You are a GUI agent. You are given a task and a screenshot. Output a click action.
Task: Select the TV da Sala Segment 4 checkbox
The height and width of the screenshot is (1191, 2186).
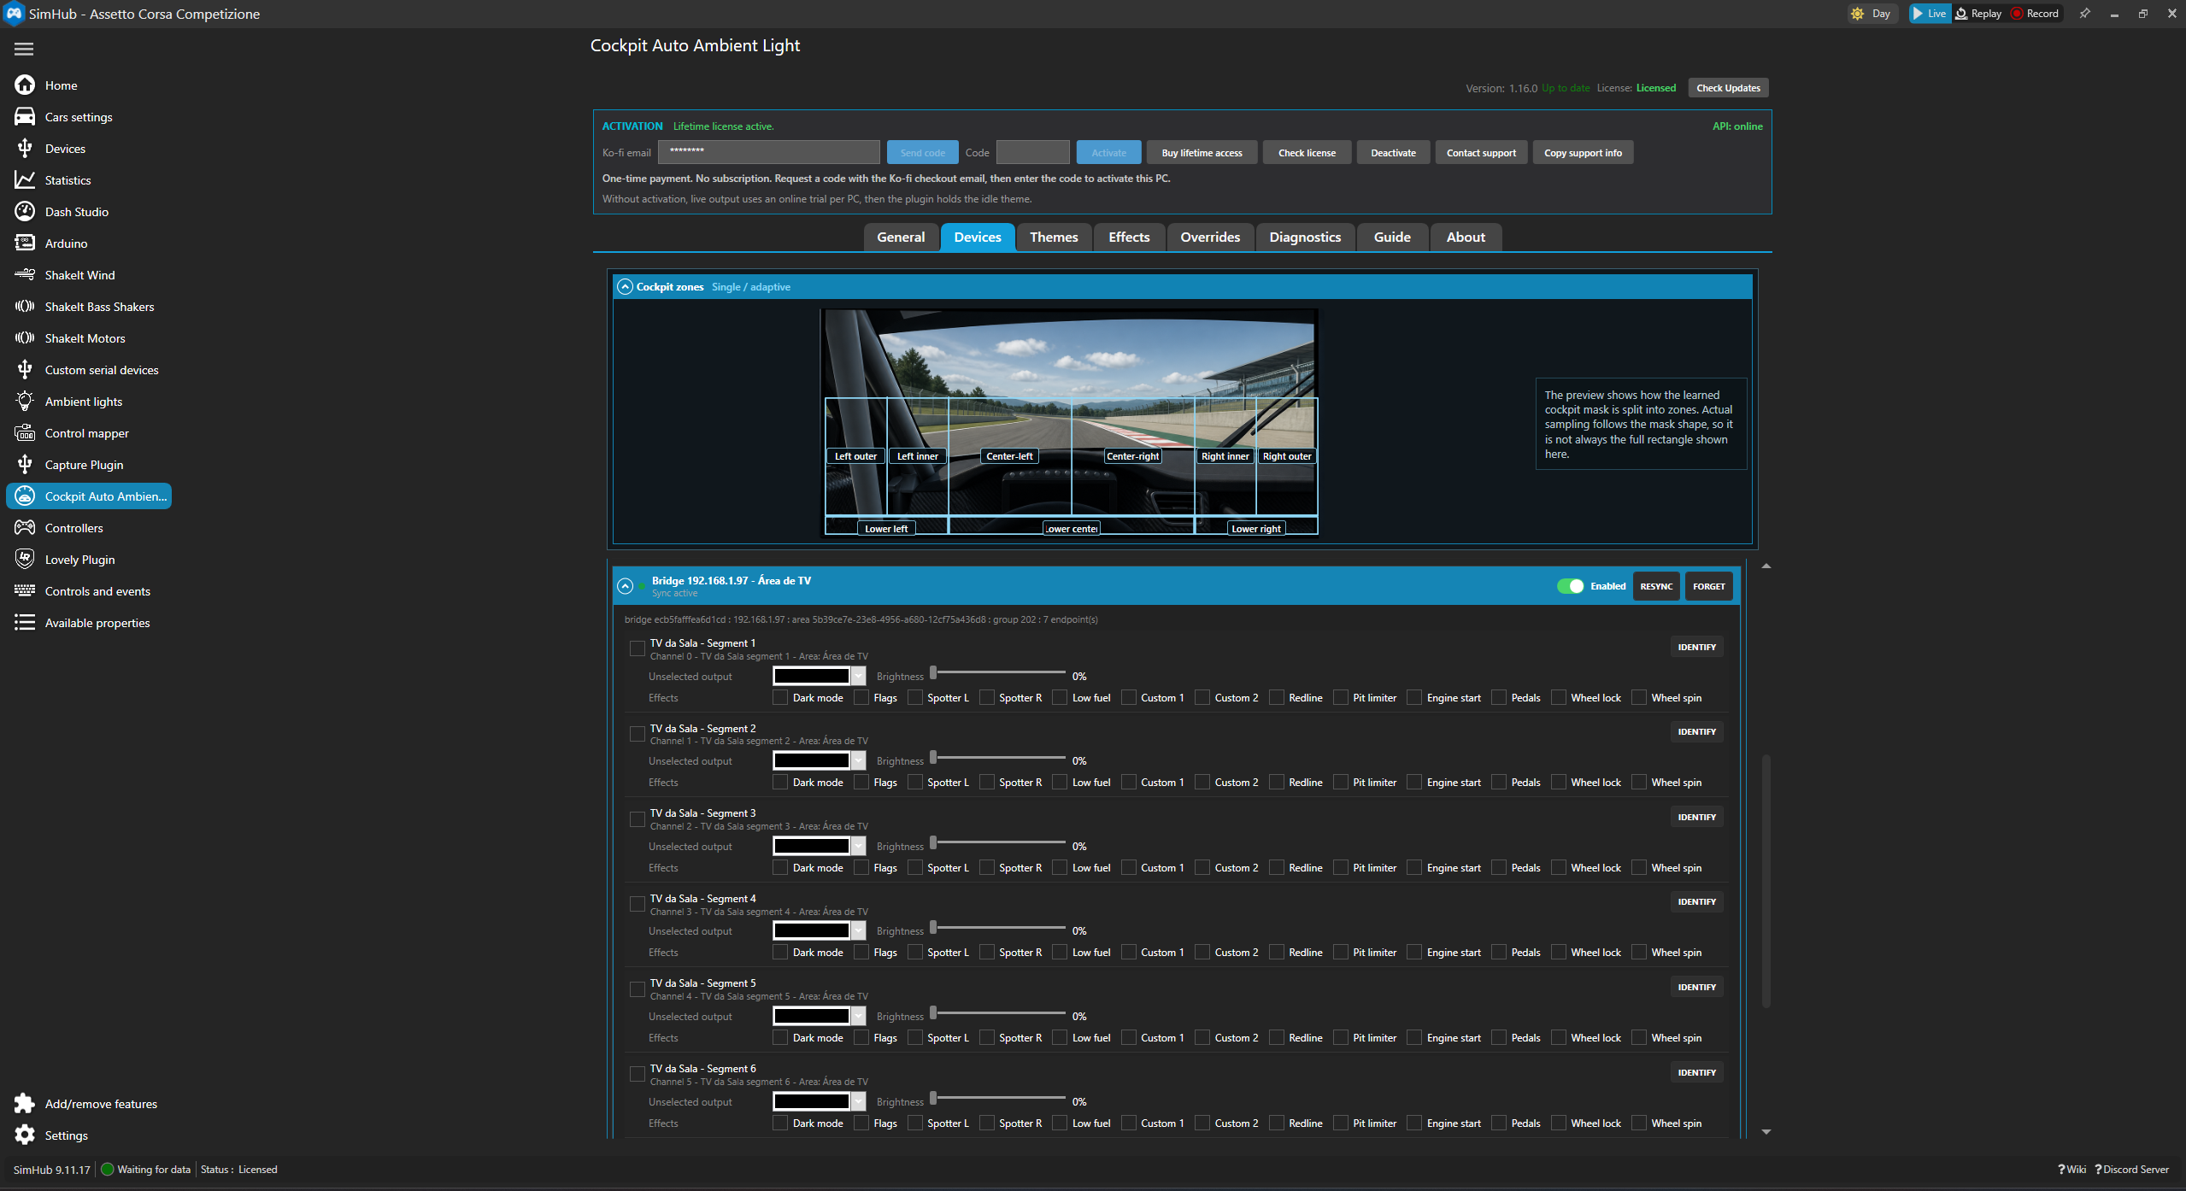click(x=637, y=904)
